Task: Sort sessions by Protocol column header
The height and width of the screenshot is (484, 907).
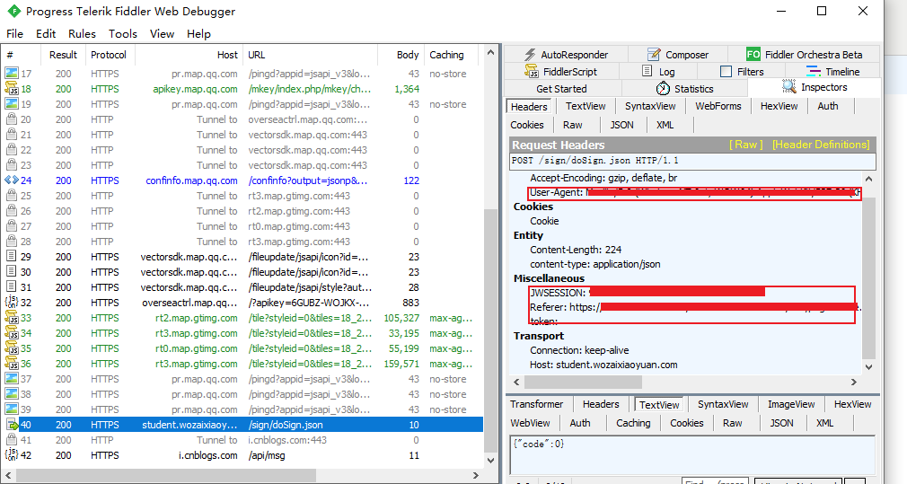Action: tap(108, 55)
